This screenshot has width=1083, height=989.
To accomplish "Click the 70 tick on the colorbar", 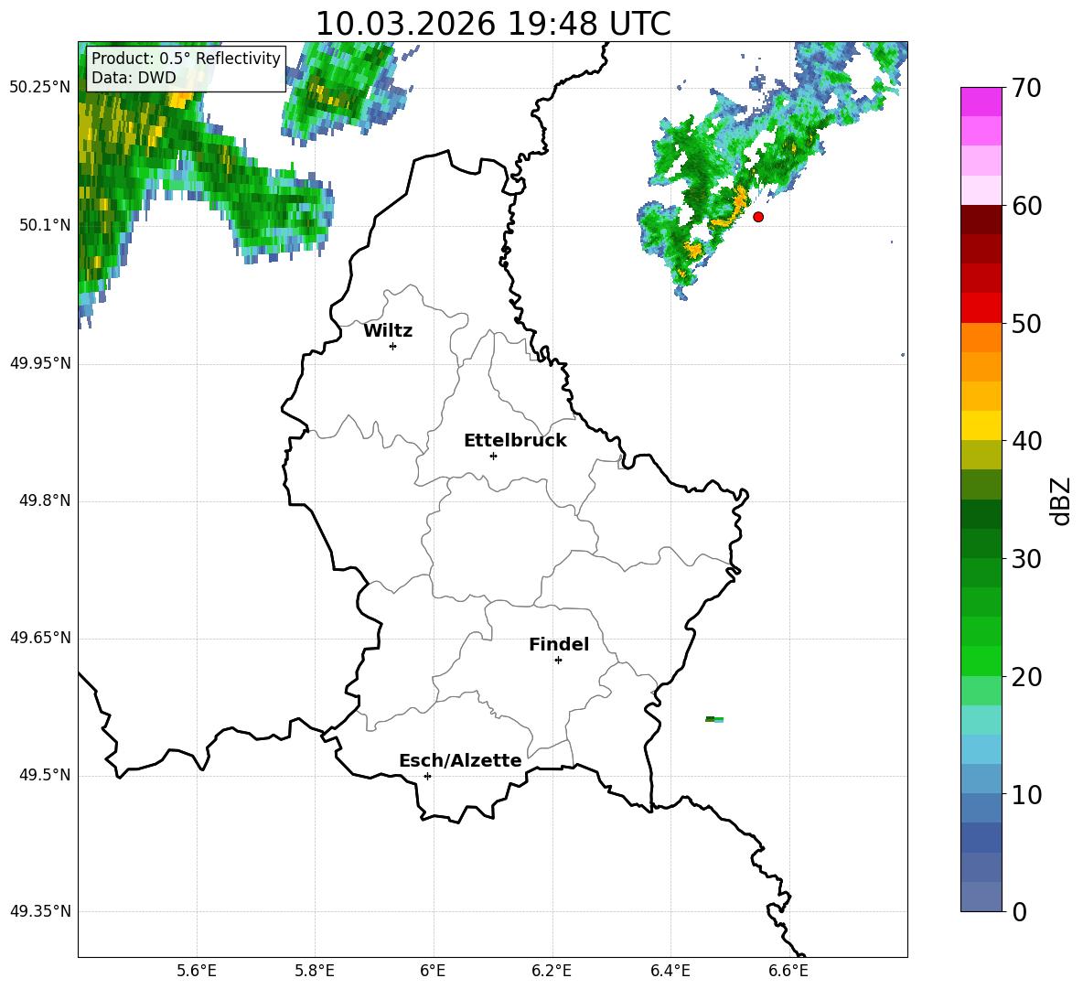I will tap(1026, 89).
